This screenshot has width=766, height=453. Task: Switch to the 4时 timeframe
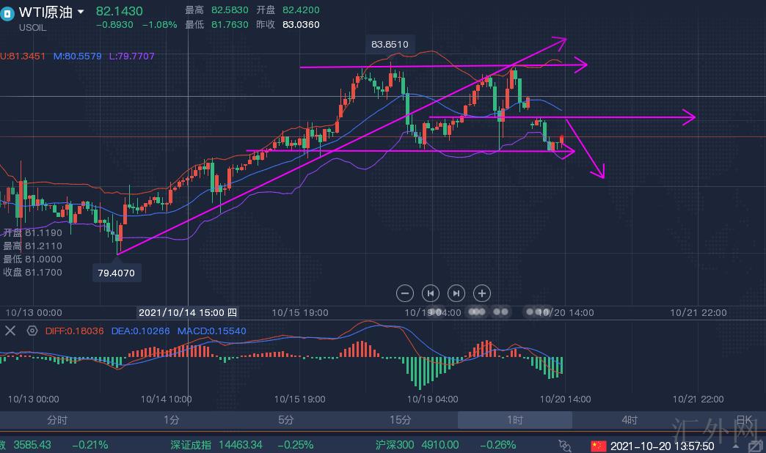click(630, 420)
